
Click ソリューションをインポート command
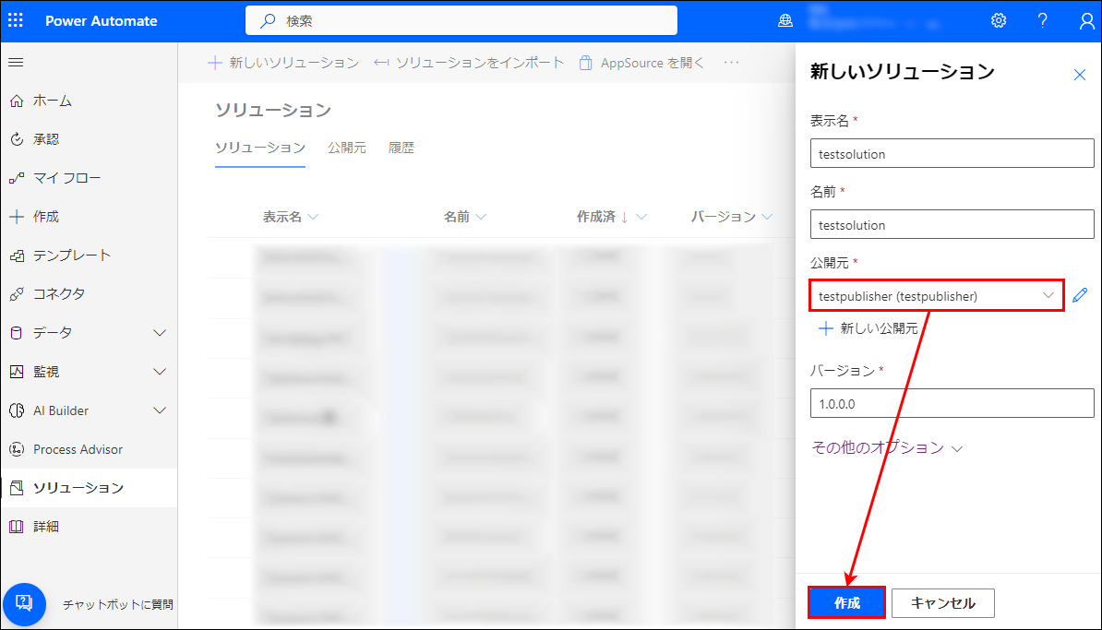tap(469, 63)
